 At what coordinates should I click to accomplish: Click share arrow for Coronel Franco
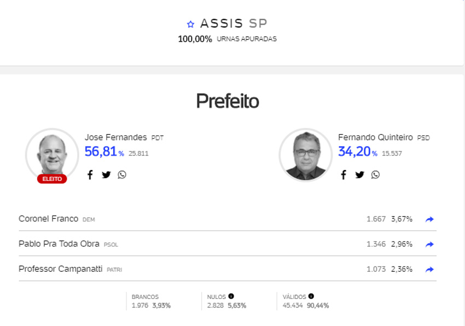(x=429, y=219)
